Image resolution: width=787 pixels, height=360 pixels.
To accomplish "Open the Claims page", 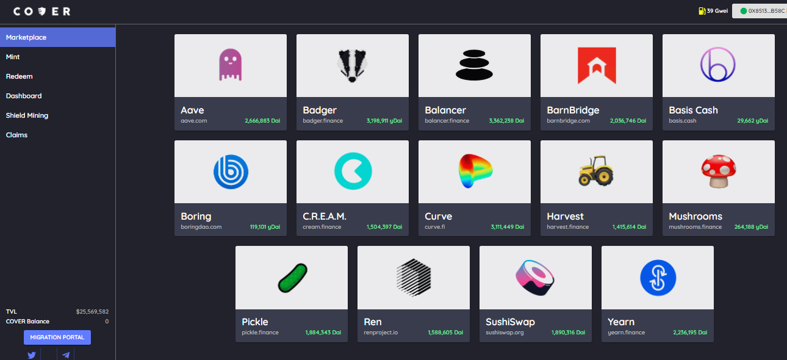I will click(57, 135).
